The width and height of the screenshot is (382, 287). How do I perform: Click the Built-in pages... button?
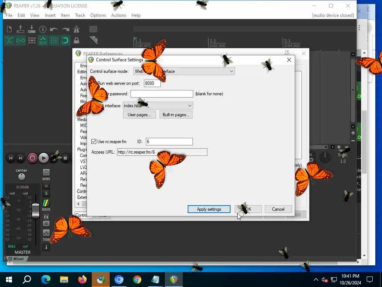coord(176,115)
